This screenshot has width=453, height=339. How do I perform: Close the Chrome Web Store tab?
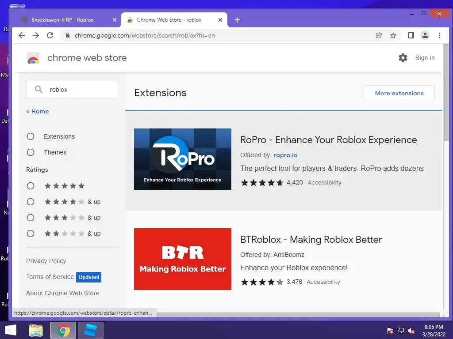click(220, 20)
